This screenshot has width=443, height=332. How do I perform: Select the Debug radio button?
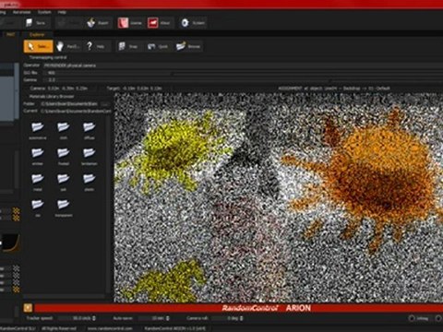(x=412, y=318)
